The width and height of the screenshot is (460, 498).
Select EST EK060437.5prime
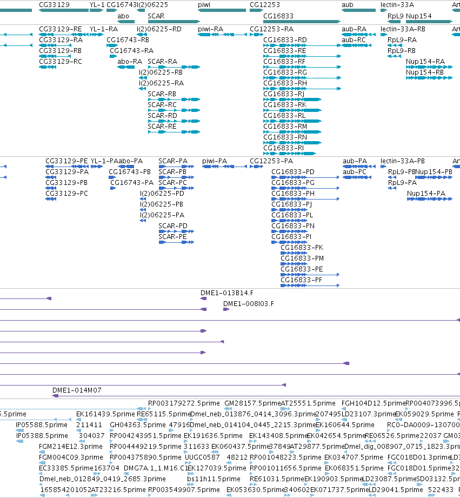tap(241, 446)
